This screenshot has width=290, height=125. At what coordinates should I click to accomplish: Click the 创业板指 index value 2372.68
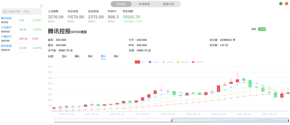pos(96,17)
